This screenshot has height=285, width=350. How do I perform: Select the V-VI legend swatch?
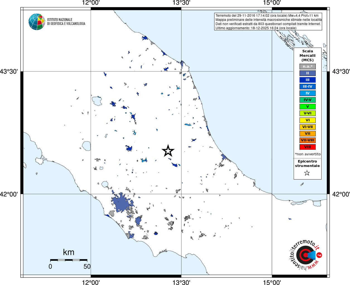pos(308,113)
